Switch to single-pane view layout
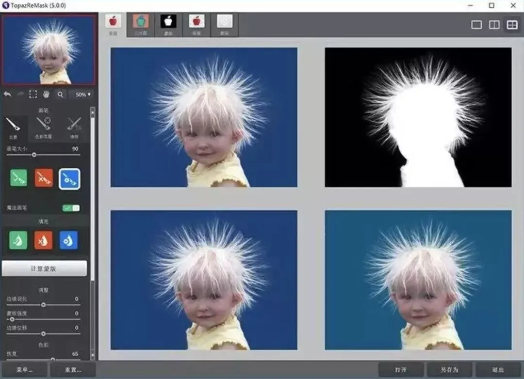Viewport: 524px width, 379px height. (476, 25)
